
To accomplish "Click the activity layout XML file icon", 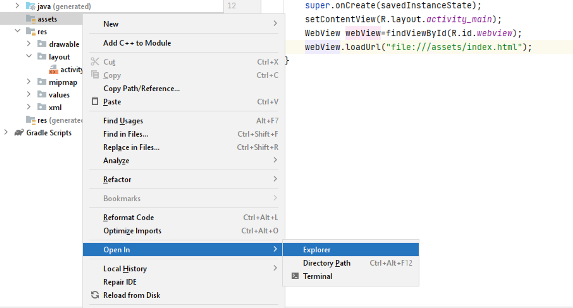I will 53,70.
